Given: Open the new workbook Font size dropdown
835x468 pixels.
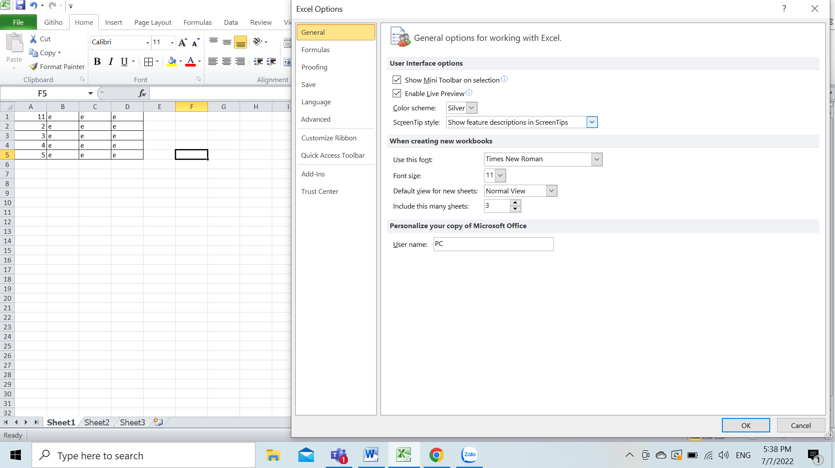Looking at the screenshot, I should tap(500, 176).
